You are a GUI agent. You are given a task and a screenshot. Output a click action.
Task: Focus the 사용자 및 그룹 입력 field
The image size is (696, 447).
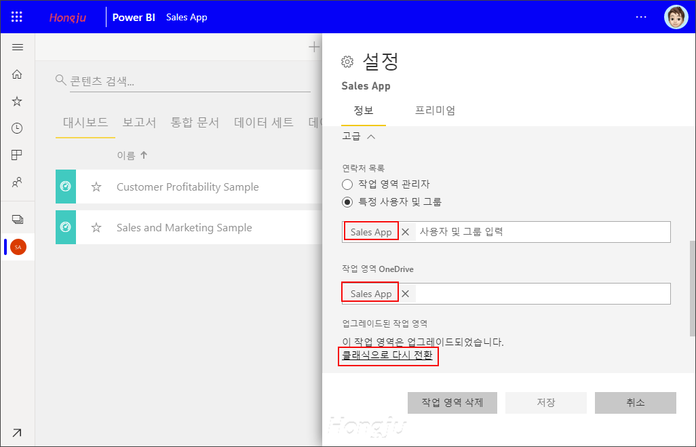(x=543, y=232)
